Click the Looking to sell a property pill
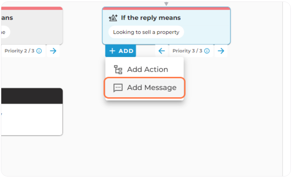The image size is (292, 178). pos(146,32)
